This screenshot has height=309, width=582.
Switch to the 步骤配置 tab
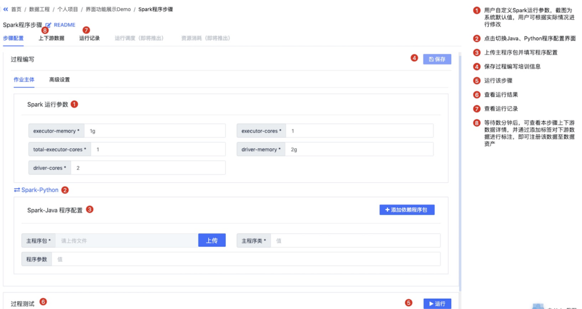point(14,38)
